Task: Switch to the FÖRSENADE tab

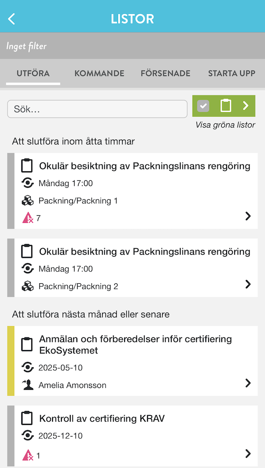Action: 165,73
